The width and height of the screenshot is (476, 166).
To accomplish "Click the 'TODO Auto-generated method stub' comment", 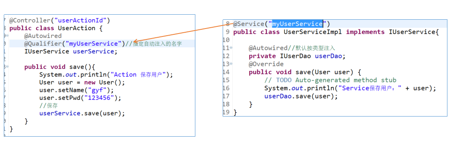I will coord(330,80).
